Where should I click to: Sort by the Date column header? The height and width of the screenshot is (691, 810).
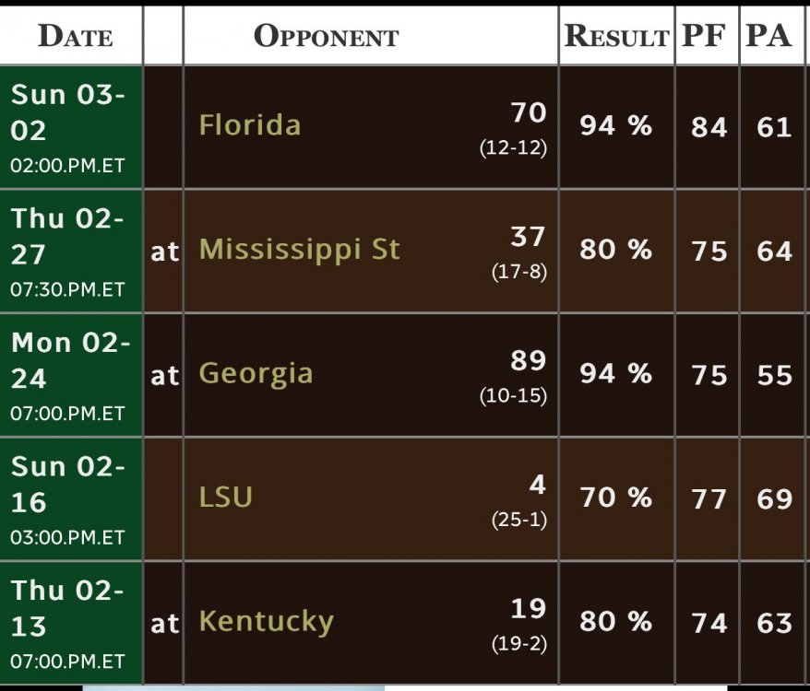[75, 37]
